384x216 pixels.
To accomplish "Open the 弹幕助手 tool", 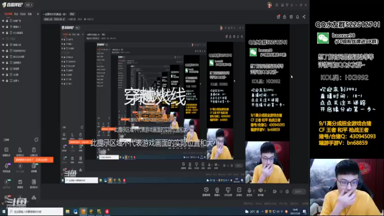I will tap(6, 152).
